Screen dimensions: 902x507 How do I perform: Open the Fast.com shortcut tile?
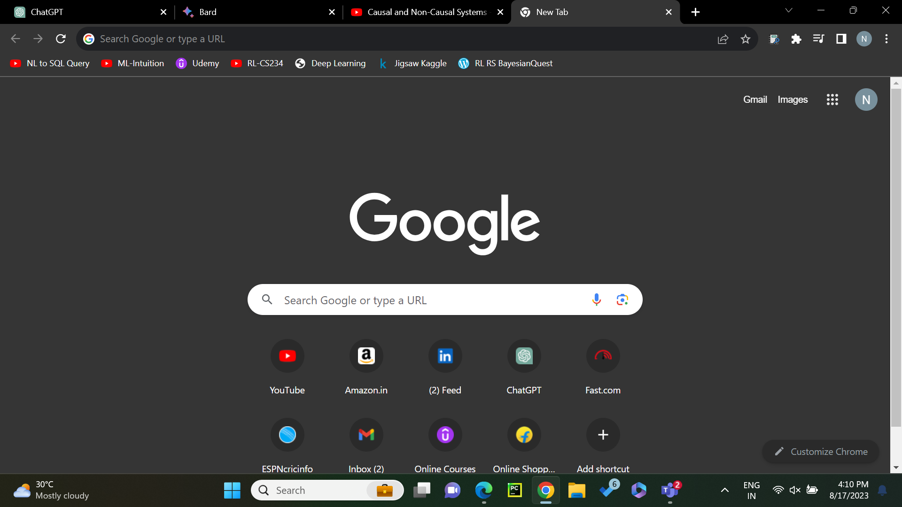point(603,356)
